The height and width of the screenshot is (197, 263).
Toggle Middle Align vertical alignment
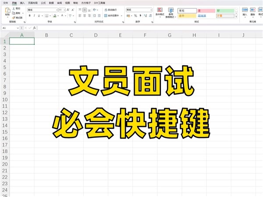pyautogui.click(x=85, y=10)
